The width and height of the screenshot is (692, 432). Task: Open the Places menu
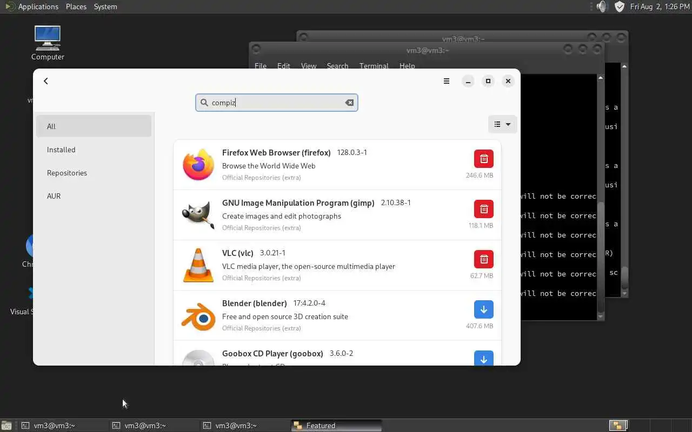tap(76, 6)
